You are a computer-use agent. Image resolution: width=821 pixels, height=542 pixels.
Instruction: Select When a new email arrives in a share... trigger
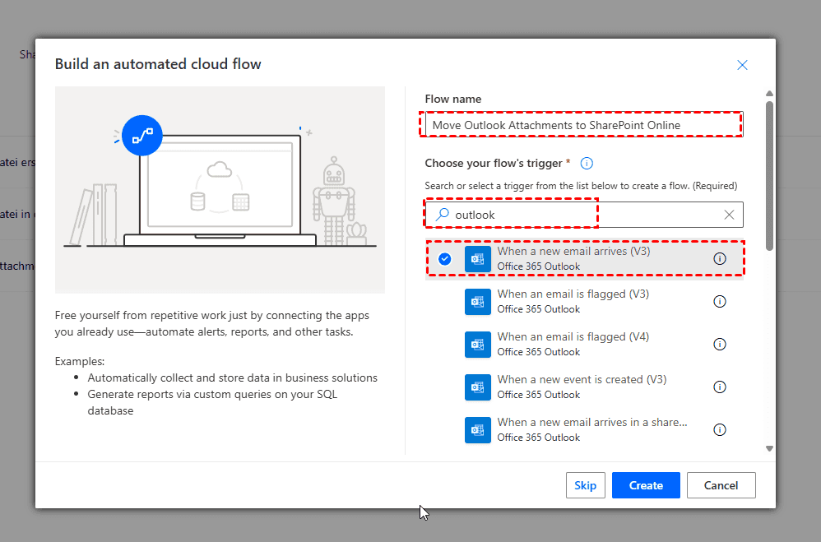click(584, 430)
